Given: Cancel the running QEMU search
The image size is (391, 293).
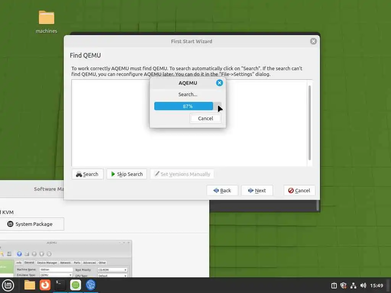Looking at the screenshot, I should pos(205,118).
